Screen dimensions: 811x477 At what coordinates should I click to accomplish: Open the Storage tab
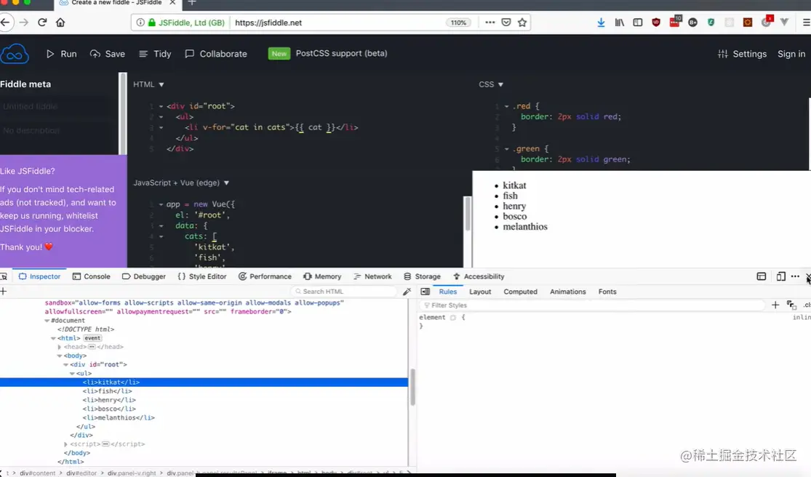[x=422, y=276]
